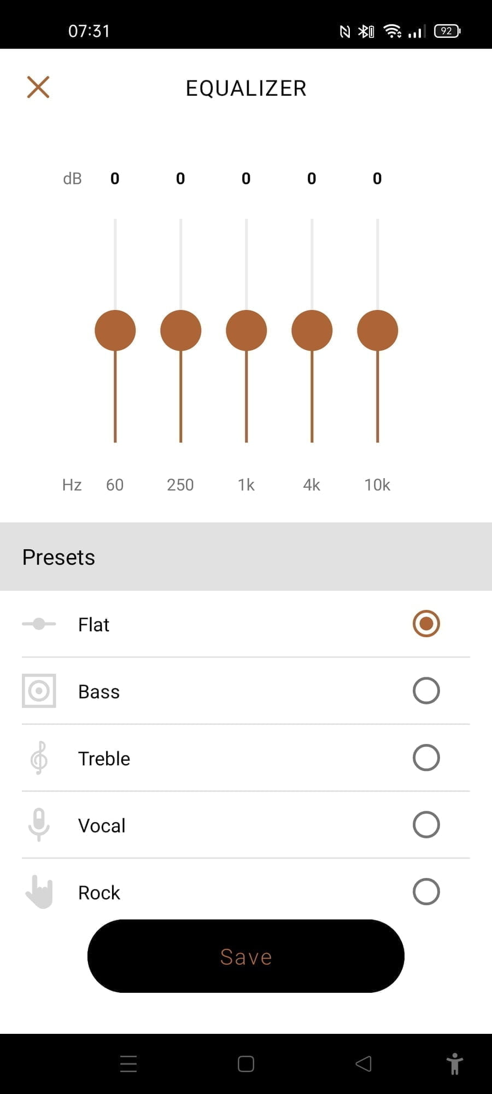This screenshot has height=1094, width=492.
Task: Close the Equalizer screen with X
Action: pyautogui.click(x=38, y=88)
